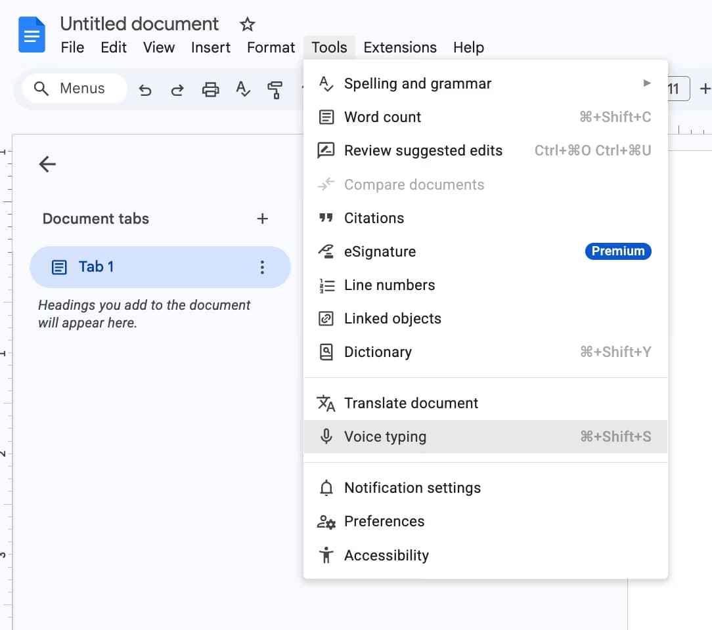712x630 pixels.
Task: Open Linked objects from Tools menu
Action: [x=485, y=319]
